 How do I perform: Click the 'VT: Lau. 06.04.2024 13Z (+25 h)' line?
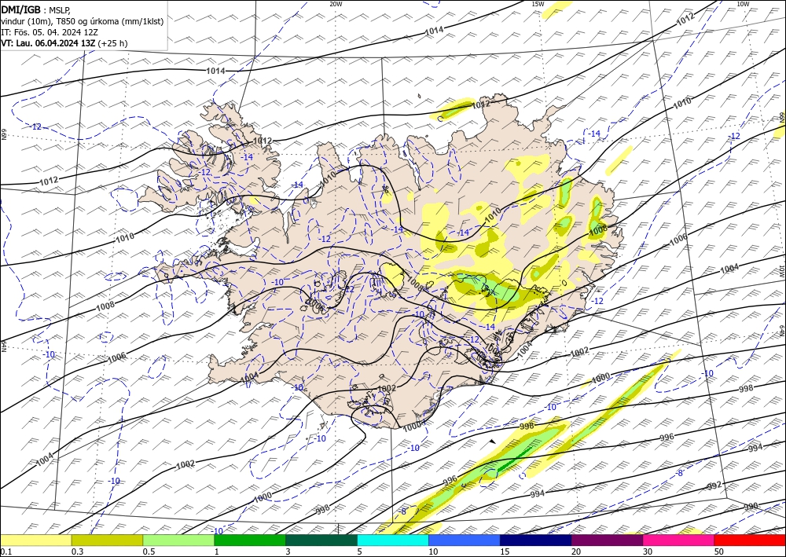64,43
